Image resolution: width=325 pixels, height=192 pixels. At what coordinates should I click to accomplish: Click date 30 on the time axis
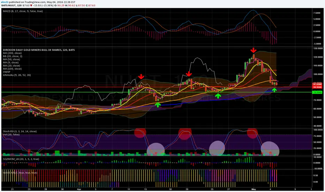tap(62, 189)
